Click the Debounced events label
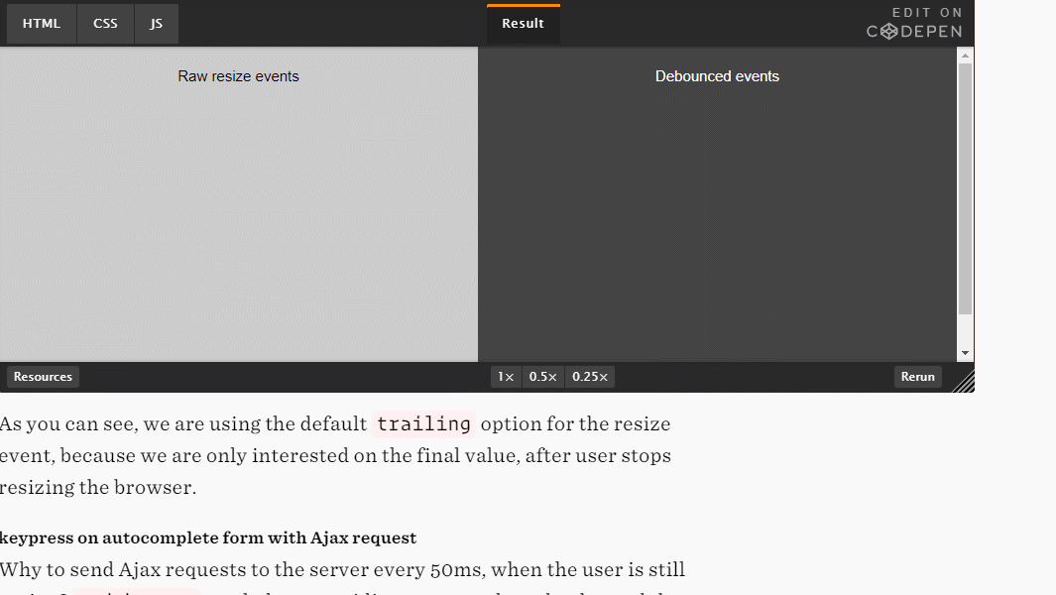Viewport: 1056px width, 595px height. click(717, 76)
